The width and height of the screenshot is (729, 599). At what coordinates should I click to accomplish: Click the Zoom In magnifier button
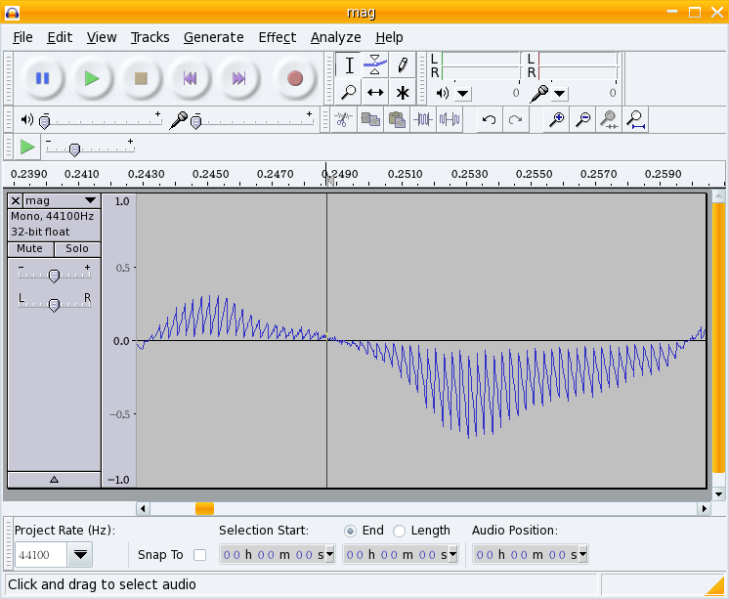pyautogui.click(x=557, y=119)
